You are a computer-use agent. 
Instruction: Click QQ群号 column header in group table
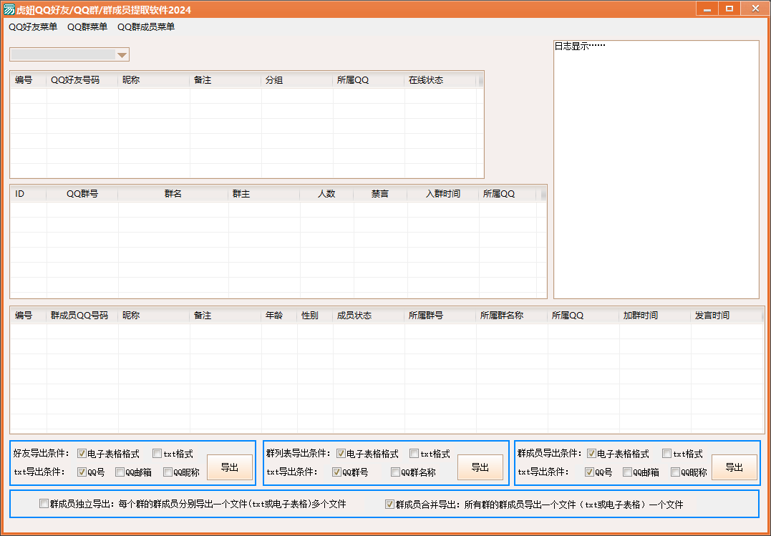(x=82, y=194)
